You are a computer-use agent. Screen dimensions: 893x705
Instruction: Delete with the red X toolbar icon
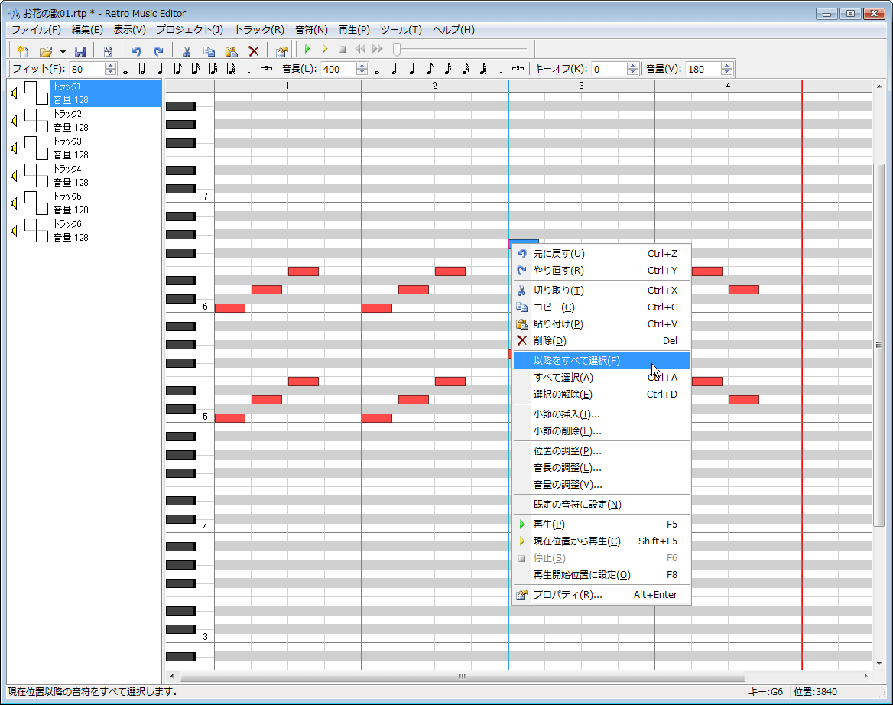(253, 51)
